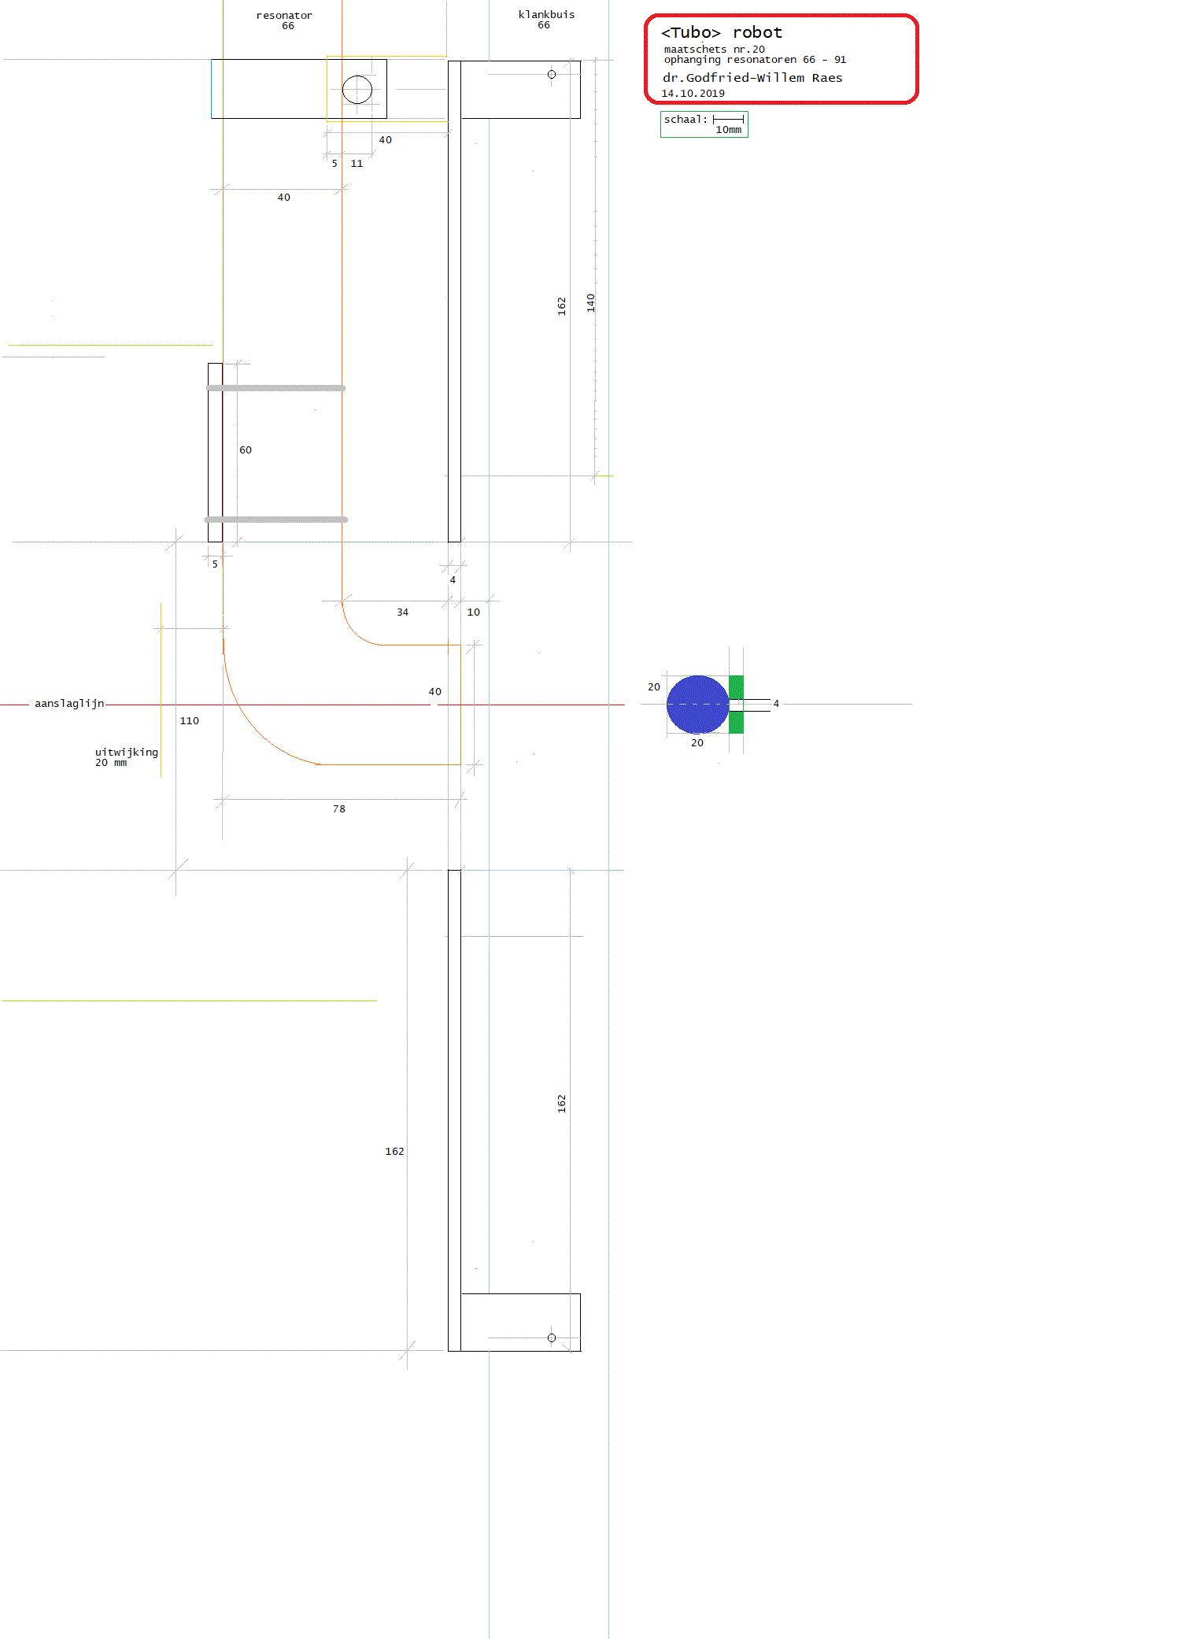Click the lower grey horizontal rod
1190x1639 pixels.
275,520
